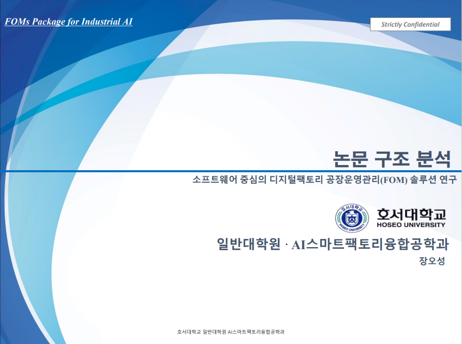Image resolution: width=462 pixels, height=344 pixels.
Task: Click the 'FOMs Package for Industrial AI' heading
Action: (x=68, y=22)
